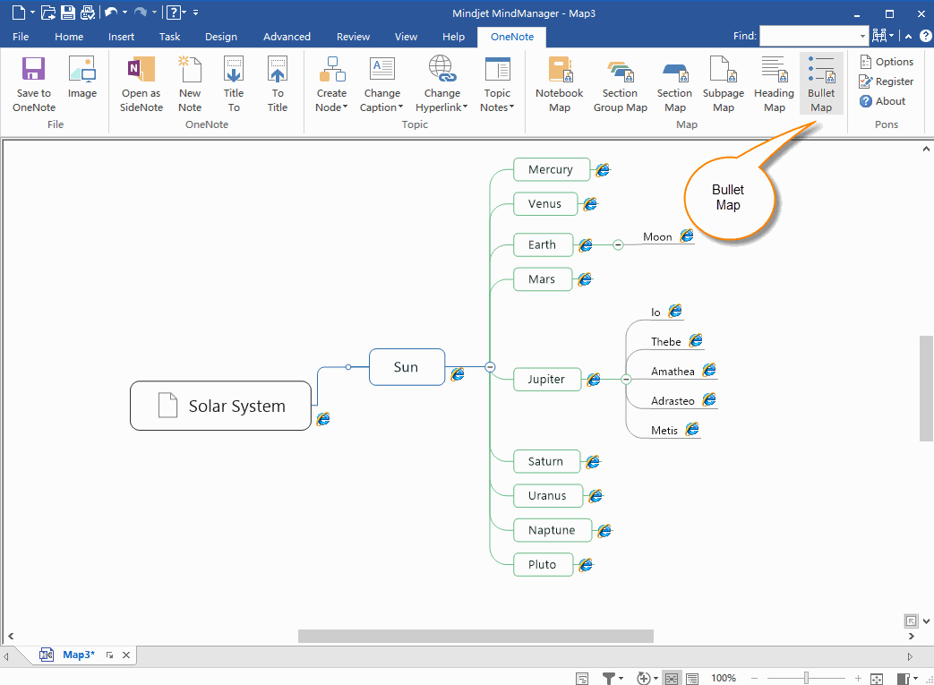This screenshot has height=685, width=934.
Task: Click the New document icon in the title bar
Action: (19, 13)
